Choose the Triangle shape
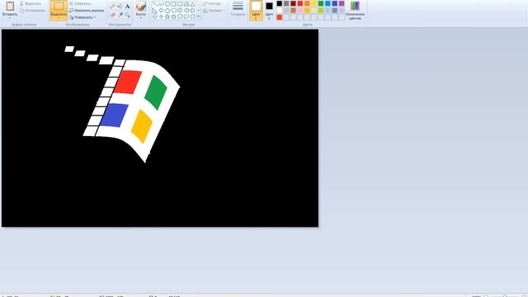The height and width of the screenshot is (297, 528). (x=192, y=4)
